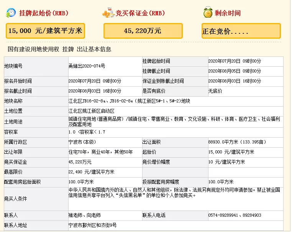The height and width of the screenshot is (232, 292).
Task: Click the listing end value 2020年08月05日 09时00分
Action: point(235,71)
